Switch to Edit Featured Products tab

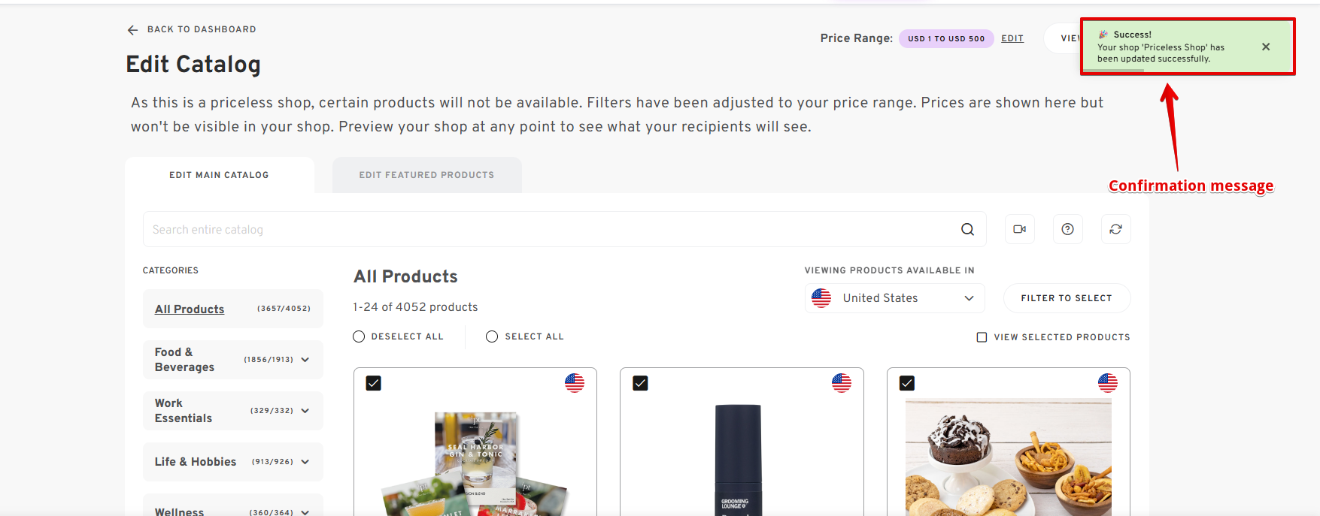click(x=426, y=175)
